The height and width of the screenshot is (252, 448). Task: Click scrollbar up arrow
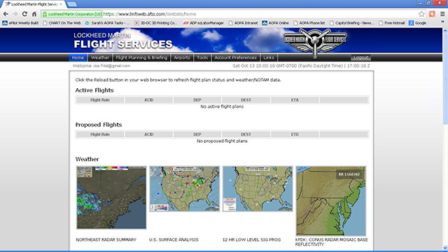[x=445, y=30]
